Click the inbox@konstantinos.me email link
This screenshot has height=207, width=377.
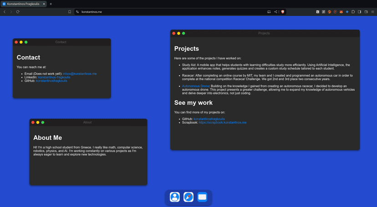[80, 74]
